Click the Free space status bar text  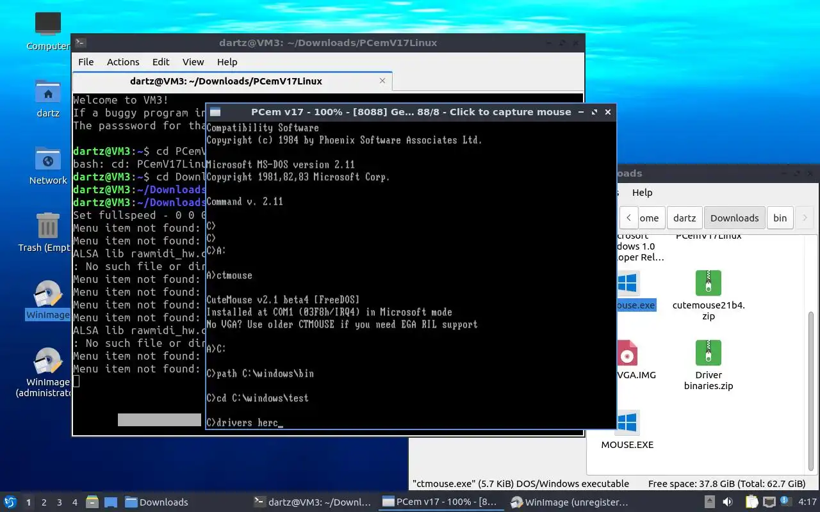click(x=726, y=484)
